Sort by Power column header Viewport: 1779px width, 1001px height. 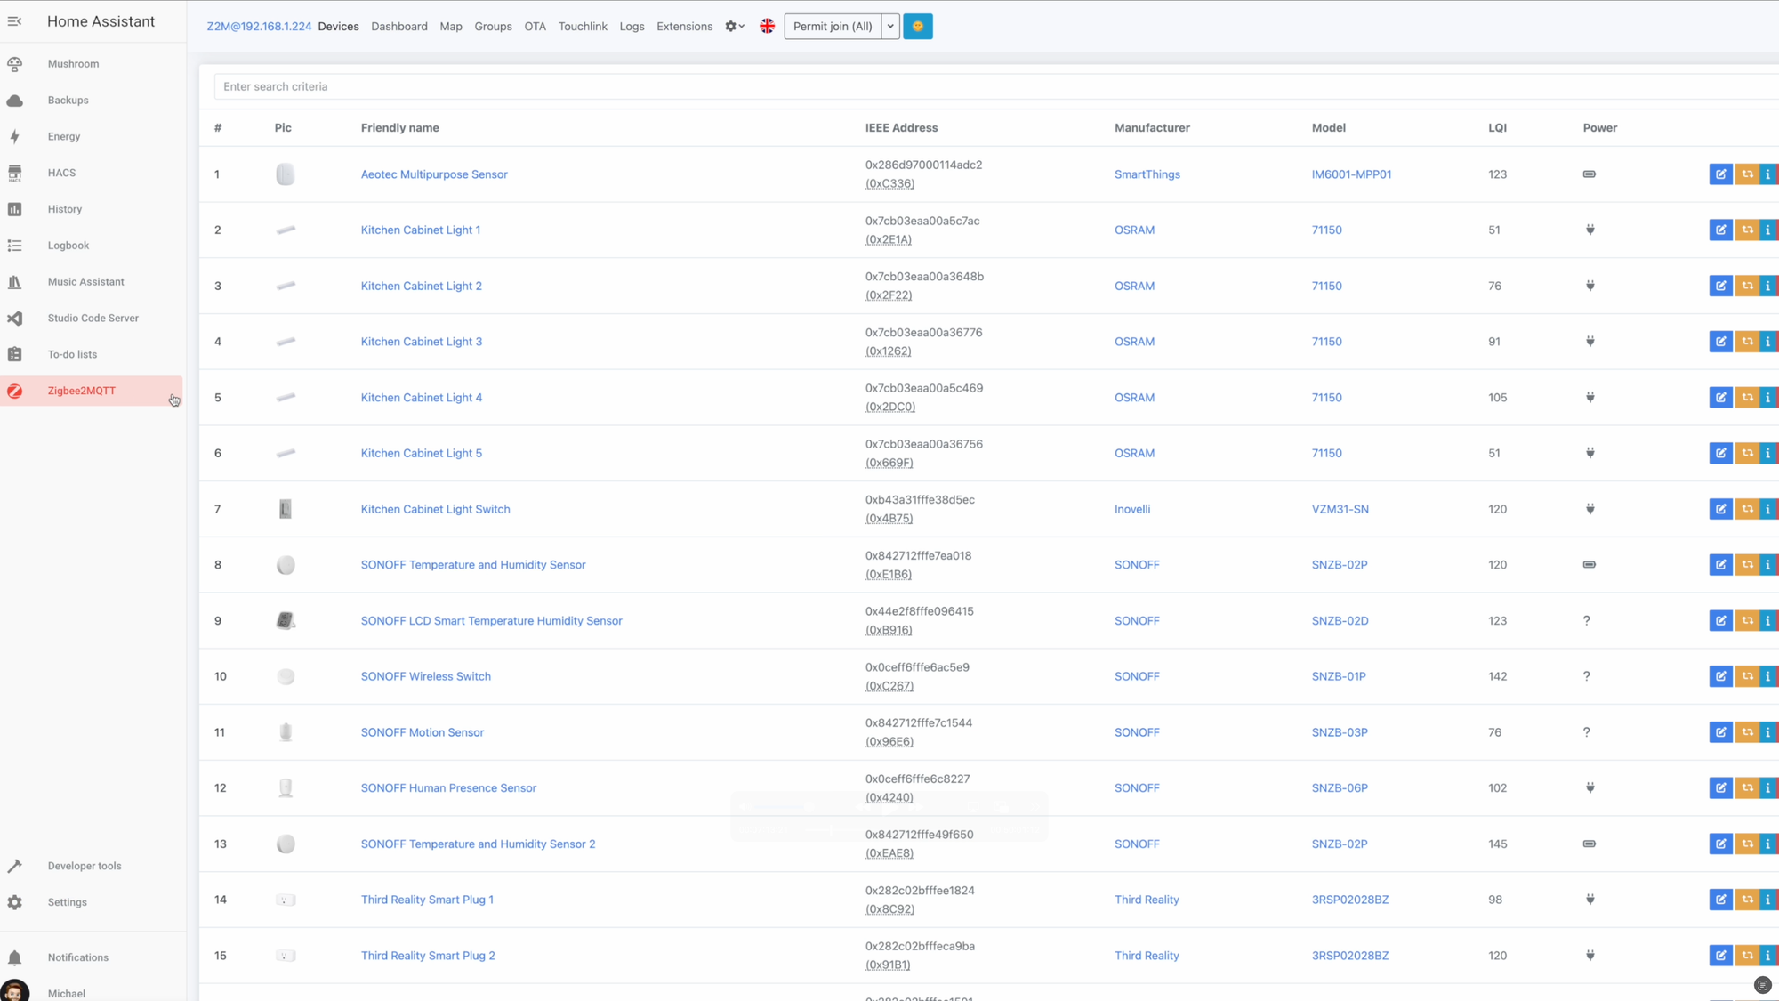1599,128
